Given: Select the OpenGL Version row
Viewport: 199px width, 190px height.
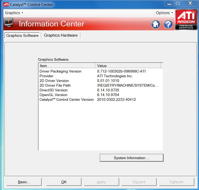Looking at the screenshot, I should [x=101, y=95].
